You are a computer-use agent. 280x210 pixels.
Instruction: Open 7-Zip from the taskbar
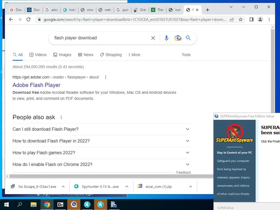[60, 205]
